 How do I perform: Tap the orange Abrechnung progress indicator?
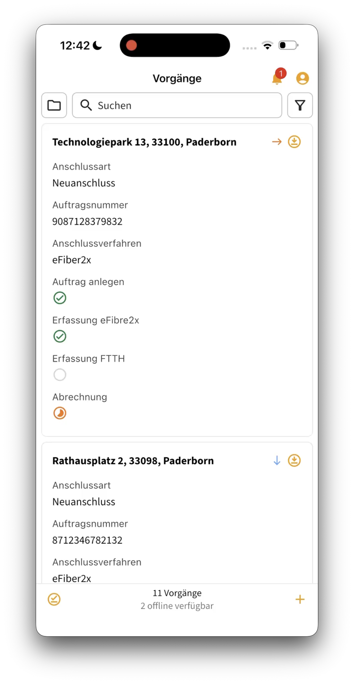(x=60, y=413)
